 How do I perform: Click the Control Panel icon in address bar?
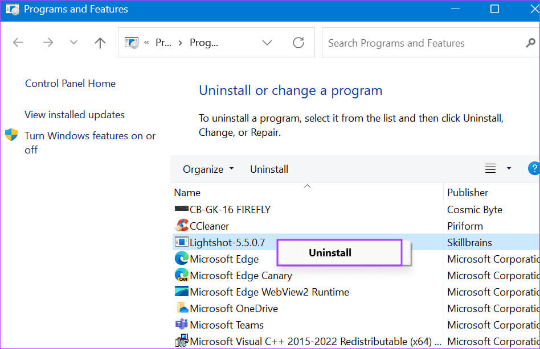(x=132, y=43)
